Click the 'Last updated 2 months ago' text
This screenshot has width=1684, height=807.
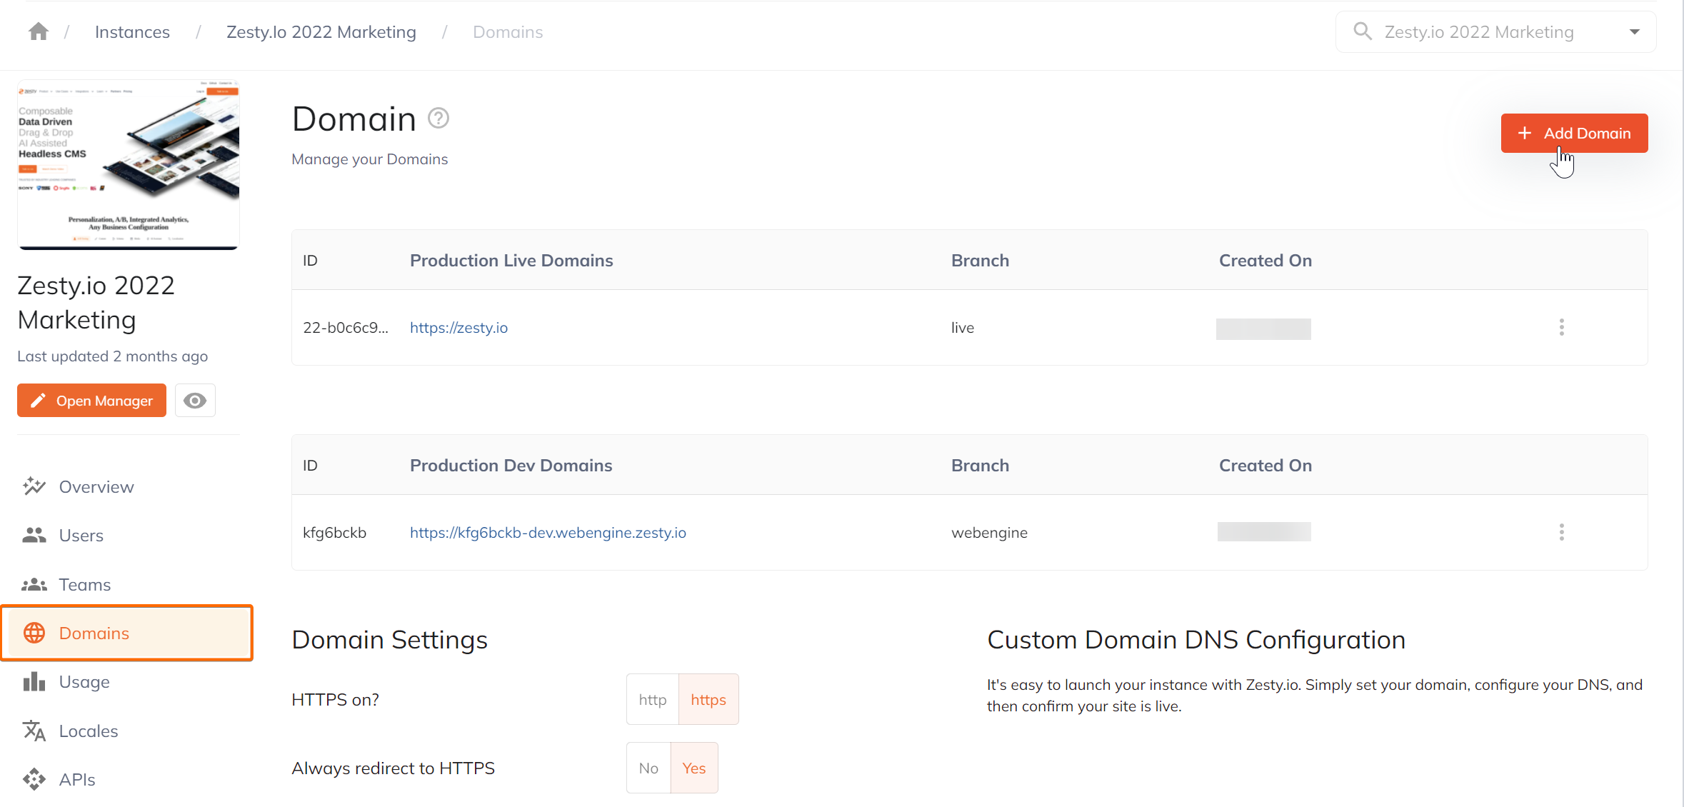[113, 356]
